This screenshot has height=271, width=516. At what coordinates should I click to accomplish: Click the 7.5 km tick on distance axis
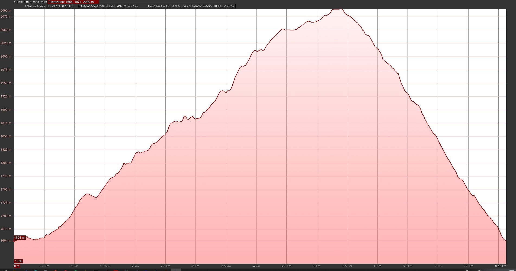tap(468, 266)
